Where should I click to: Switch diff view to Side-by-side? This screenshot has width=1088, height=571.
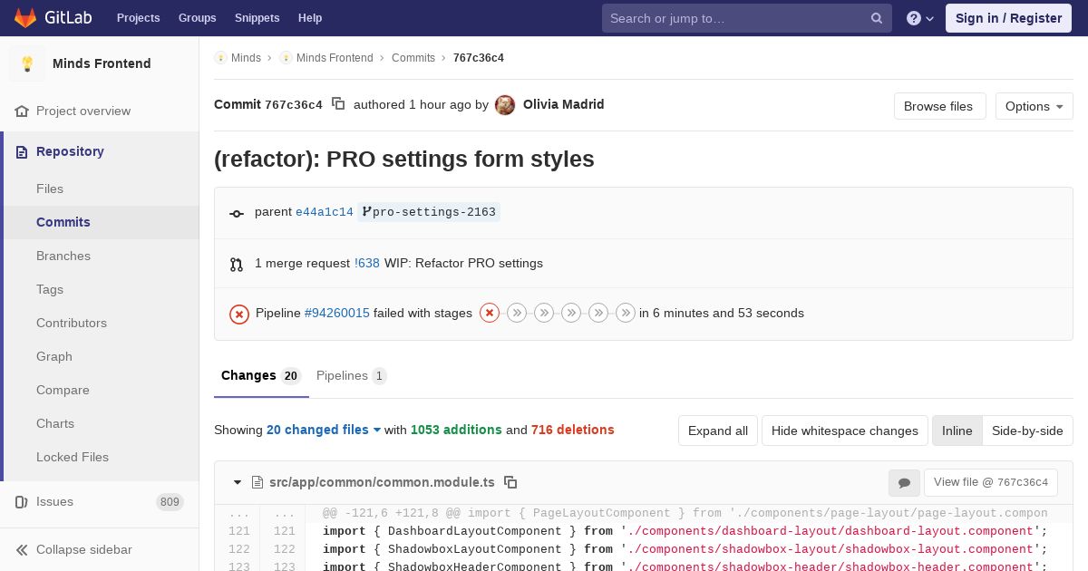point(1027,431)
